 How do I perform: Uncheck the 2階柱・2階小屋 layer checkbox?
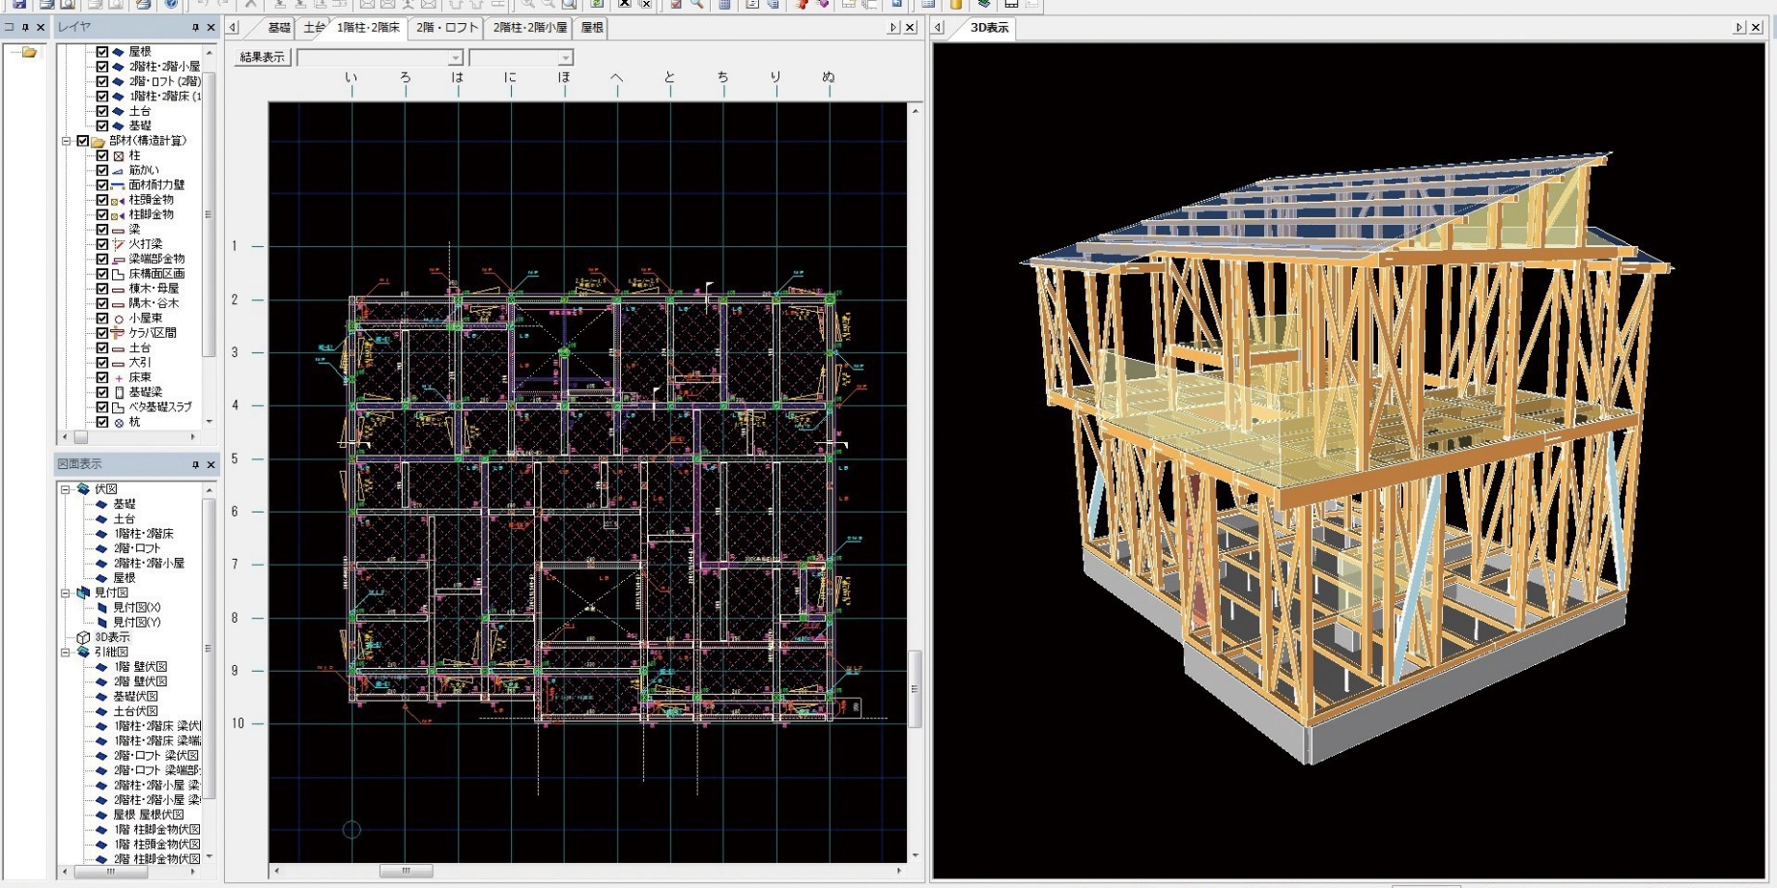pos(102,67)
